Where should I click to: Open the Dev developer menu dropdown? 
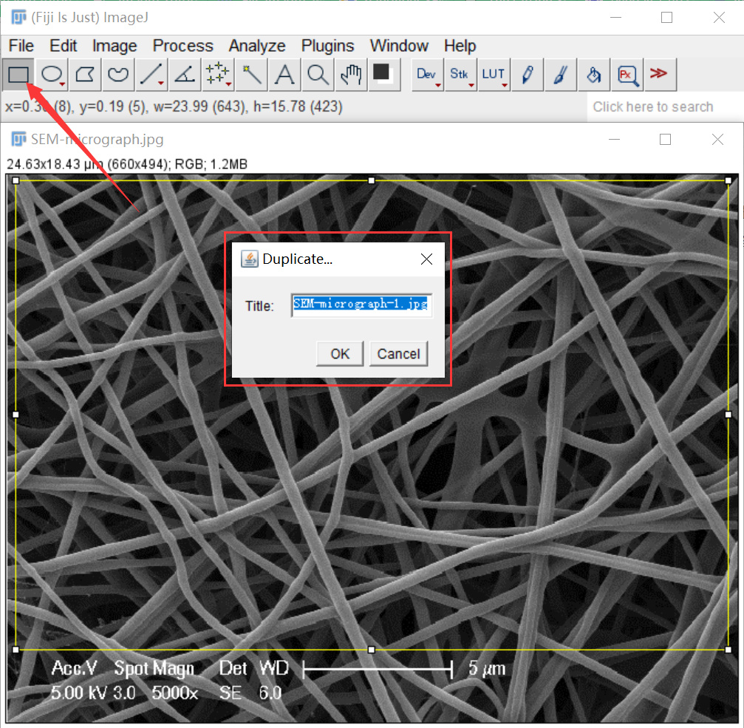point(427,74)
